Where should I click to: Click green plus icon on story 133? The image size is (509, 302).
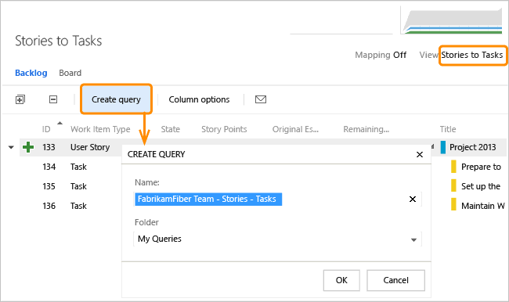[28, 147]
